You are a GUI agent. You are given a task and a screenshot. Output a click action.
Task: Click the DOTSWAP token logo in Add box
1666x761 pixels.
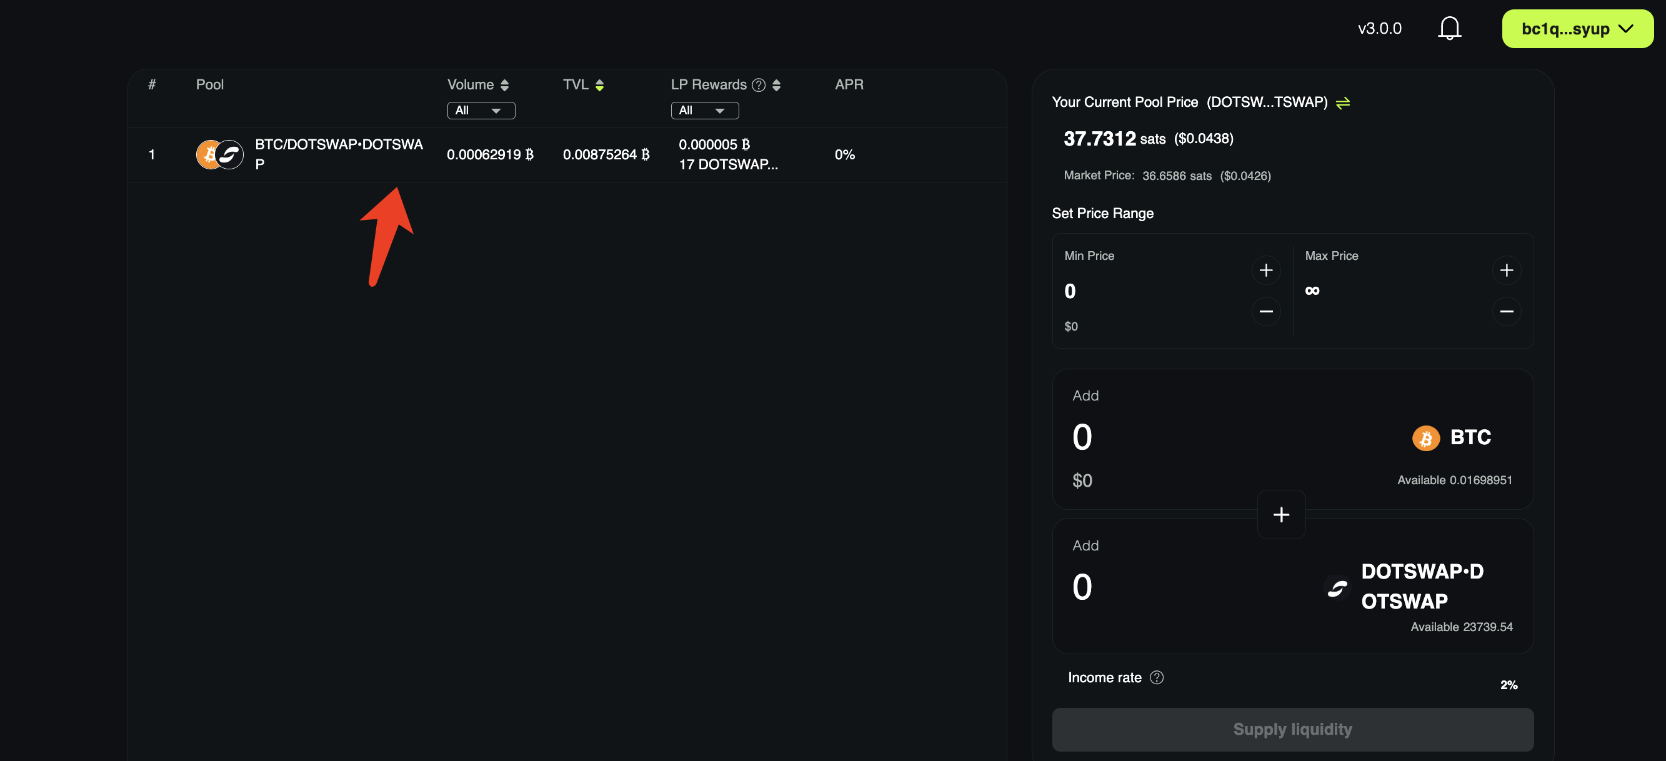pyautogui.click(x=1336, y=587)
